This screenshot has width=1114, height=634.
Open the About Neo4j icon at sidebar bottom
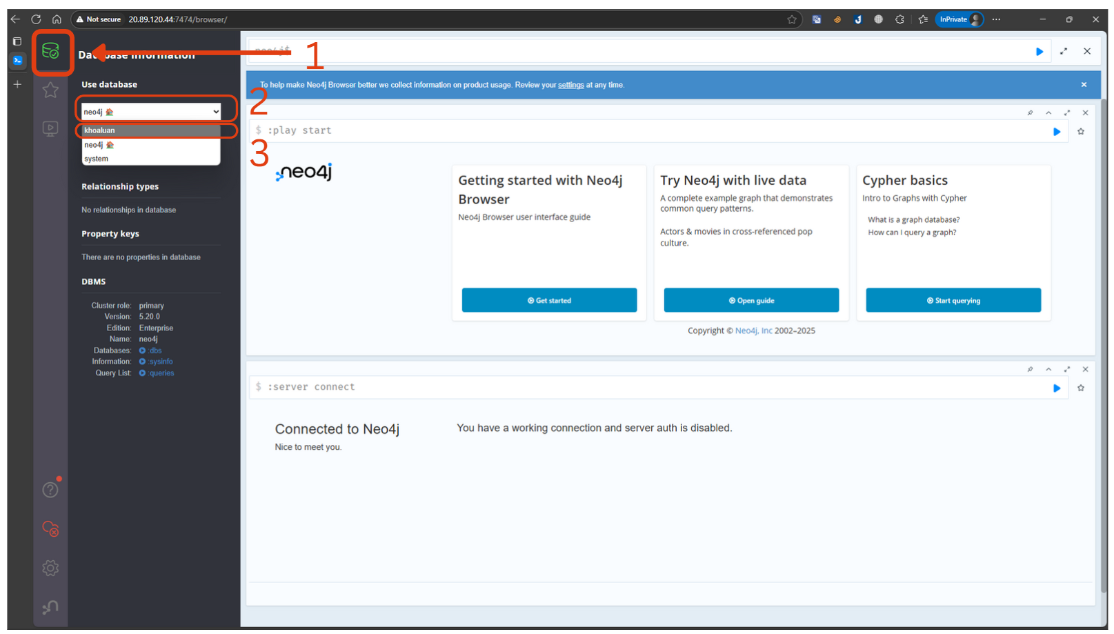pyautogui.click(x=50, y=607)
